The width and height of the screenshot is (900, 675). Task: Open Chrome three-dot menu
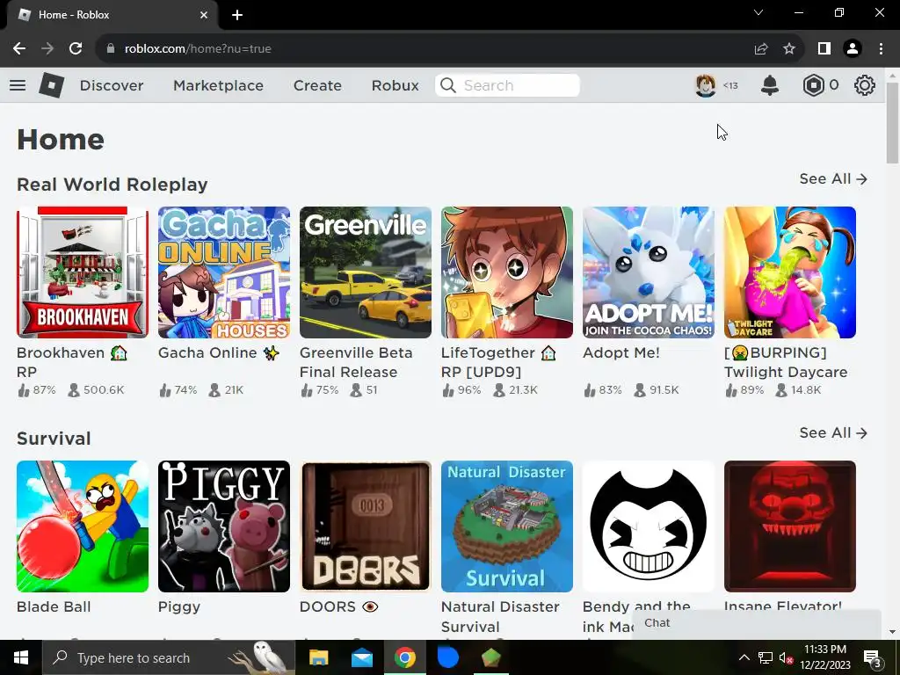(x=881, y=49)
